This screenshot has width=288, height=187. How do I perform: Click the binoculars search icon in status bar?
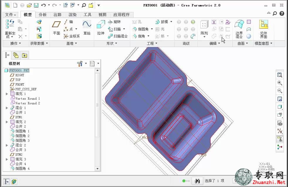coord(197,181)
